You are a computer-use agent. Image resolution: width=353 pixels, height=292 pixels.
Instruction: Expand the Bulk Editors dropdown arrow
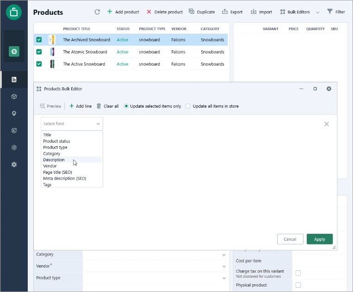[x=318, y=12]
